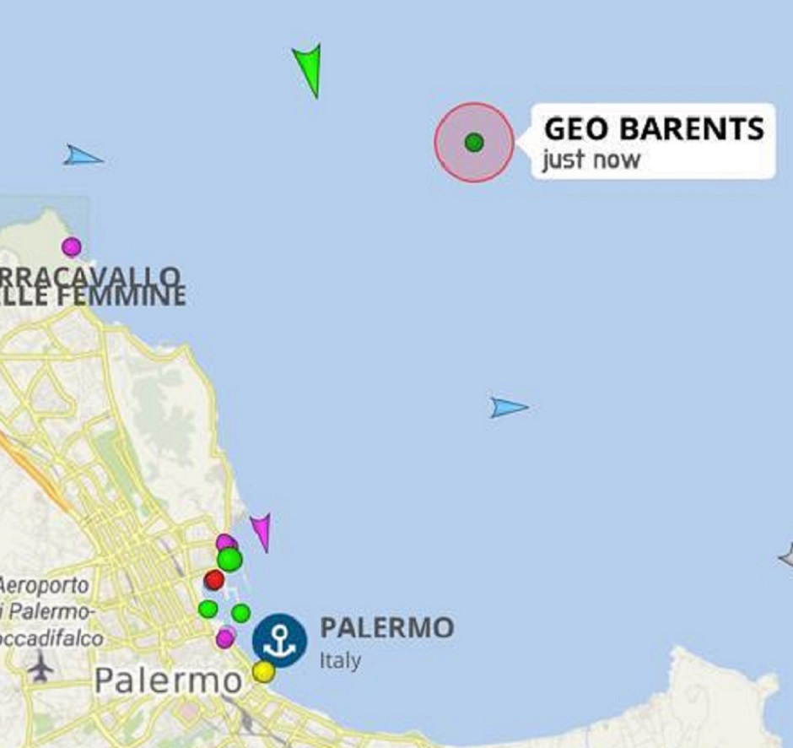793x748 pixels.
Task: Click the blue ship arrow south of Geo Barents
Action: [x=510, y=408]
